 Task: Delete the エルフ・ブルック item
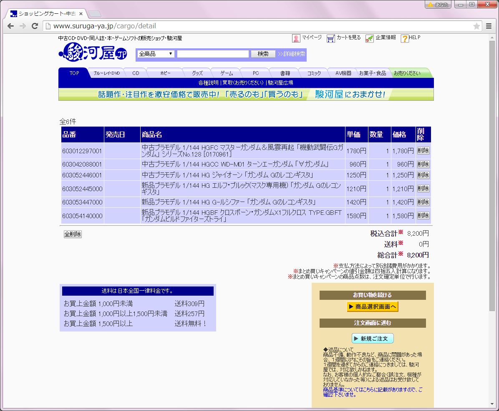click(423, 188)
